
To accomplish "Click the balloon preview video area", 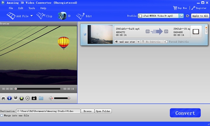I will click(38, 55).
